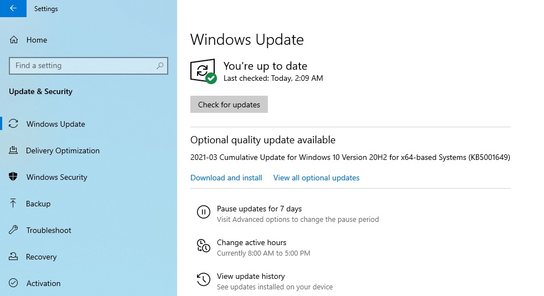The image size is (544, 296).
Task: Click the Troubleshoot wrench icon
Action: pos(13,230)
